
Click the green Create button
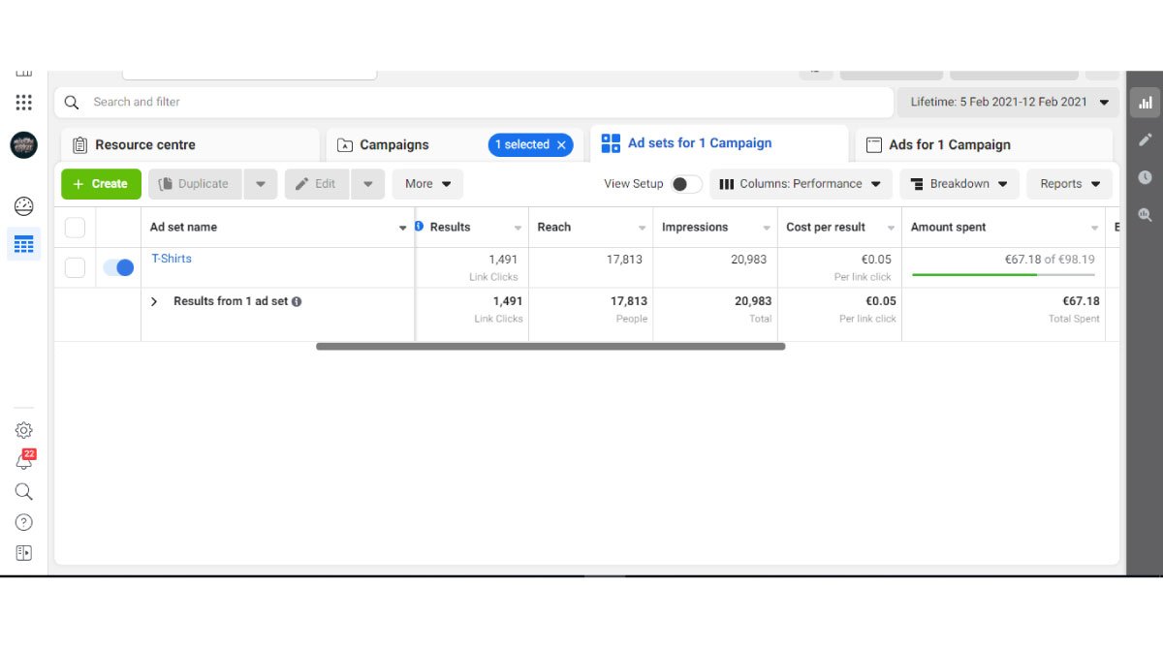[x=101, y=184]
